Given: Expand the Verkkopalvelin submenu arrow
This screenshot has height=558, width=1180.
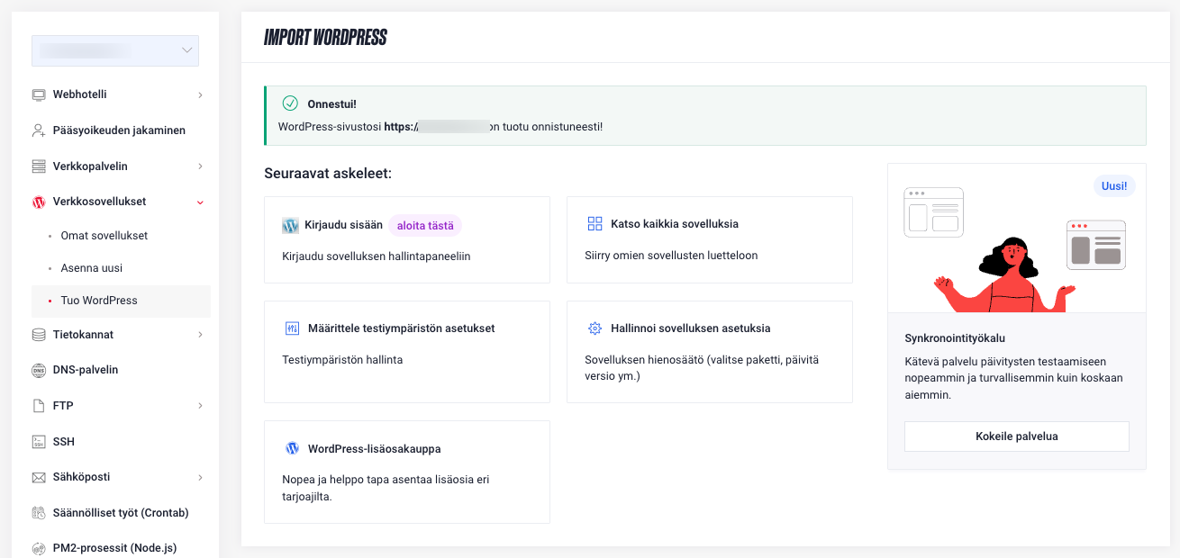Looking at the screenshot, I should 200,166.
